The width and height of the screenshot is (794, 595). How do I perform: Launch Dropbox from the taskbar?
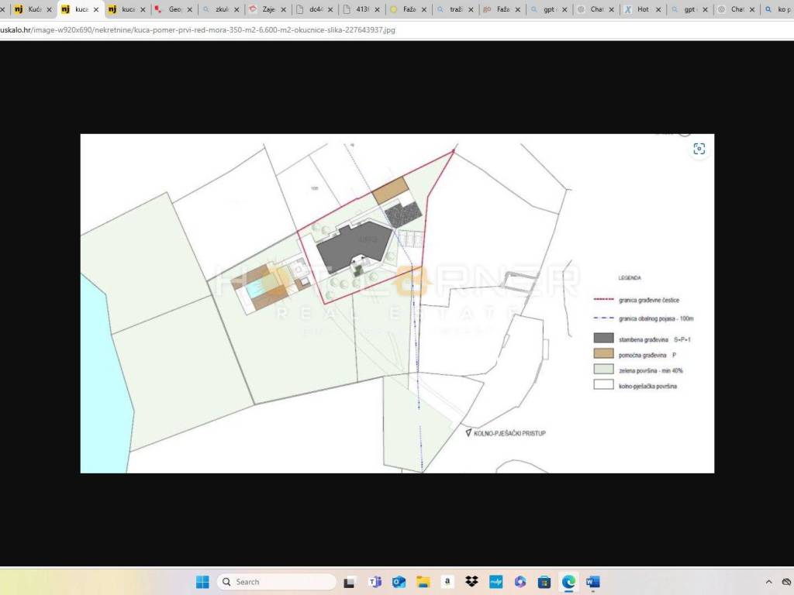(471, 582)
